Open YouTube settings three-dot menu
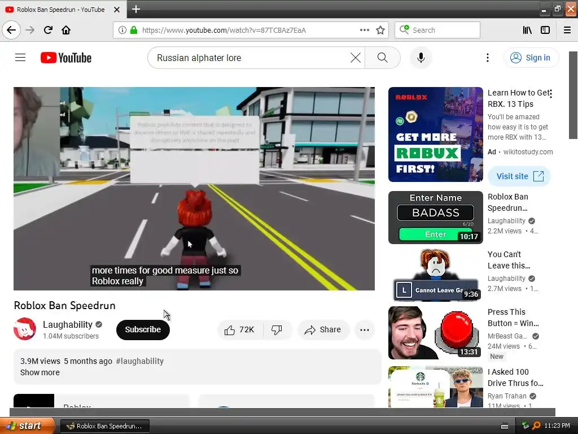The width and height of the screenshot is (578, 434). 487,58
